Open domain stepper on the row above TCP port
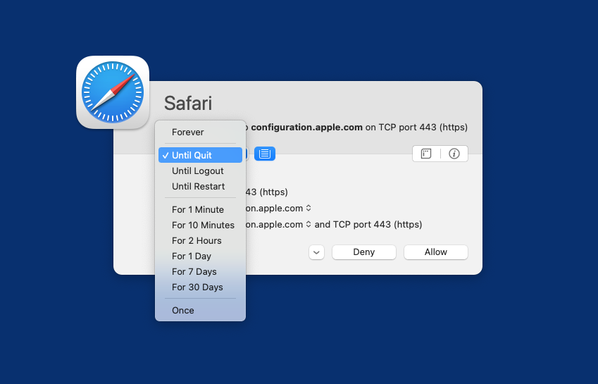The image size is (598, 384). 309,209
